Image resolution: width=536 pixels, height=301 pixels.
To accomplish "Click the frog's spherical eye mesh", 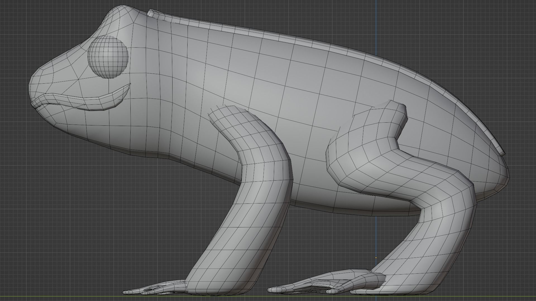I will pyautogui.click(x=108, y=57).
